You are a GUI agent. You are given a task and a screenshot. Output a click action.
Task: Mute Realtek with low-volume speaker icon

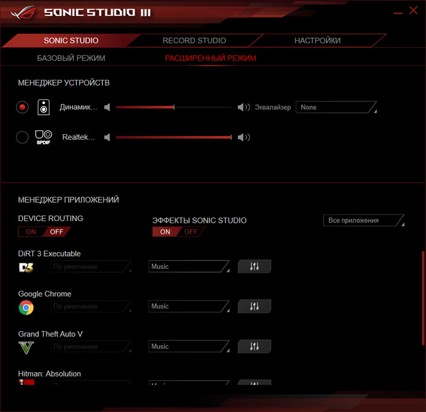[107, 137]
